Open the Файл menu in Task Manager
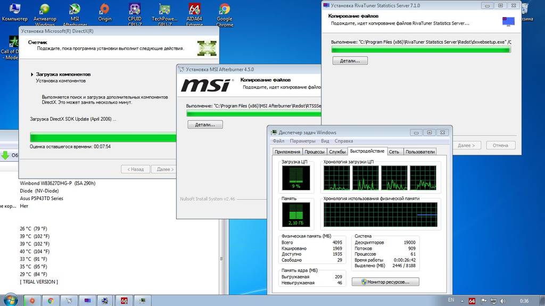The image size is (545, 306). 278,141
